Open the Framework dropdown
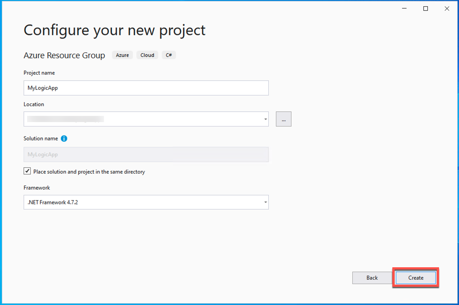 pyautogui.click(x=265, y=202)
